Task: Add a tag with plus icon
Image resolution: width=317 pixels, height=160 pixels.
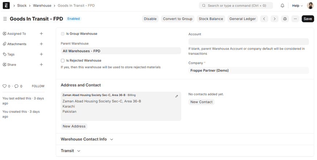Action: click(x=41, y=54)
